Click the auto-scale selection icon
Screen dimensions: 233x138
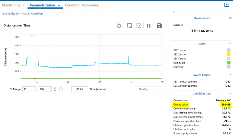click(x=138, y=26)
